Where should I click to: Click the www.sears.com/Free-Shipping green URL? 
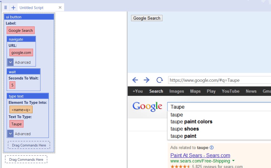200,161
